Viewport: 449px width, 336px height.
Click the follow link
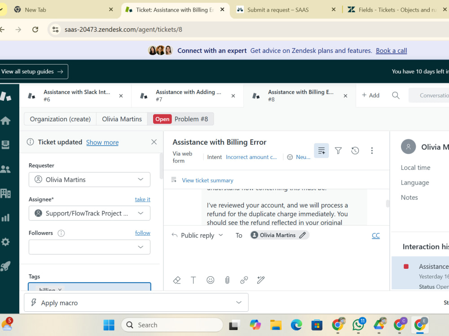(143, 233)
